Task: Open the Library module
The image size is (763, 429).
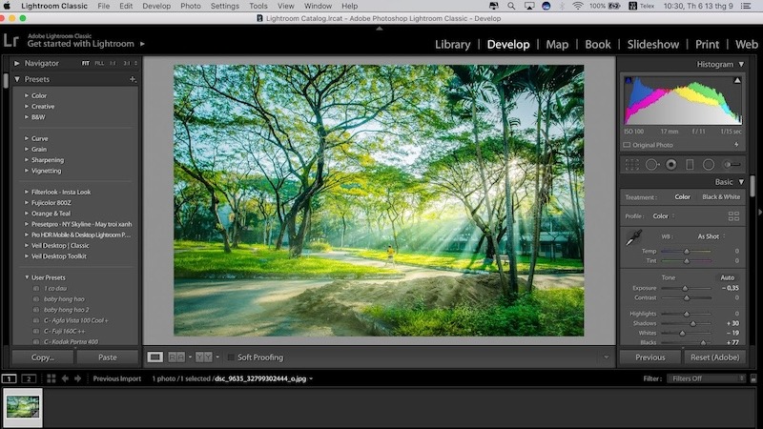Action: (452, 44)
